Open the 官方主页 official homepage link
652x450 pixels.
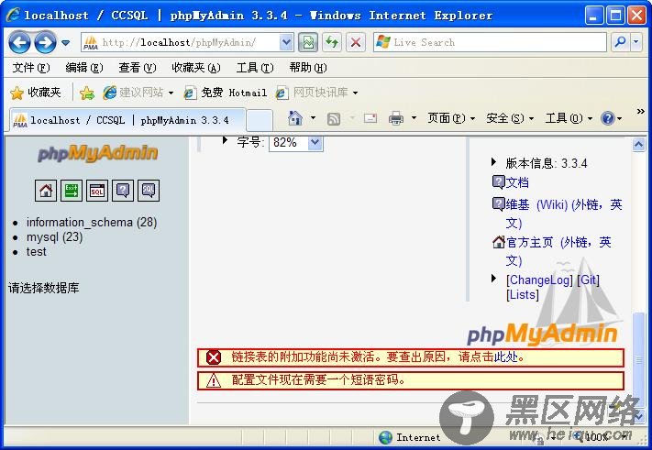[558, 251]
